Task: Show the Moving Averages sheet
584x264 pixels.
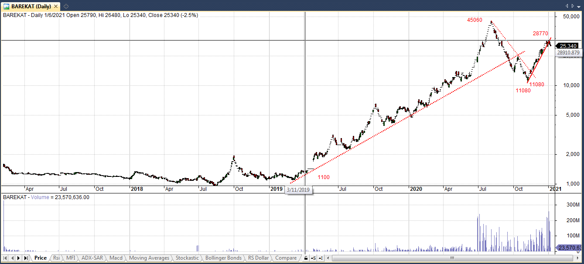Action: point(149,258)
